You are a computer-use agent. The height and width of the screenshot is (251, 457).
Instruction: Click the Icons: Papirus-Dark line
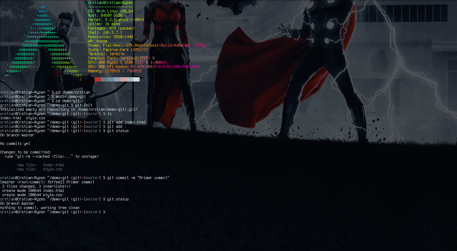(x=118, y=49)
